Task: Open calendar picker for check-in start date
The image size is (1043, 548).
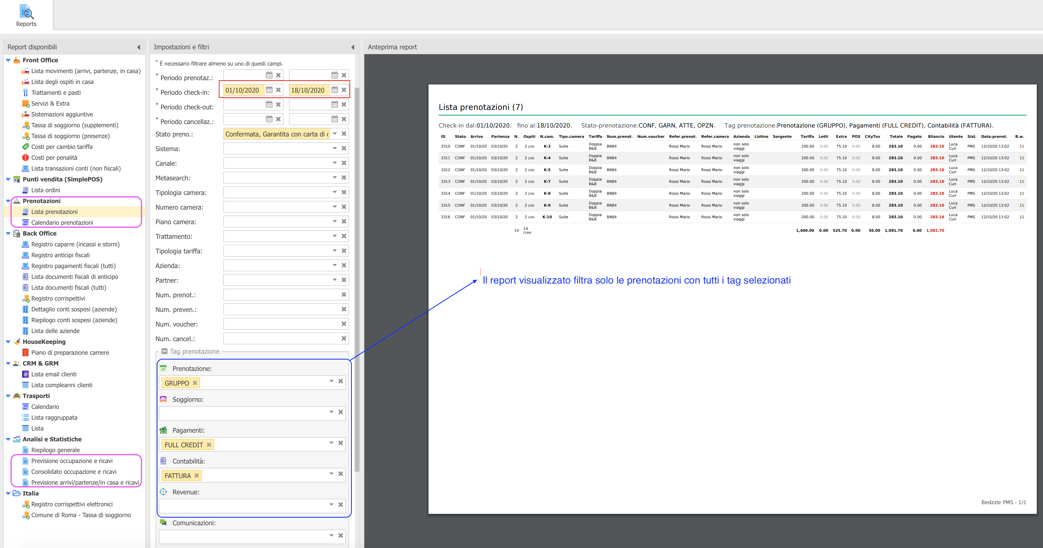Action: 269,90
